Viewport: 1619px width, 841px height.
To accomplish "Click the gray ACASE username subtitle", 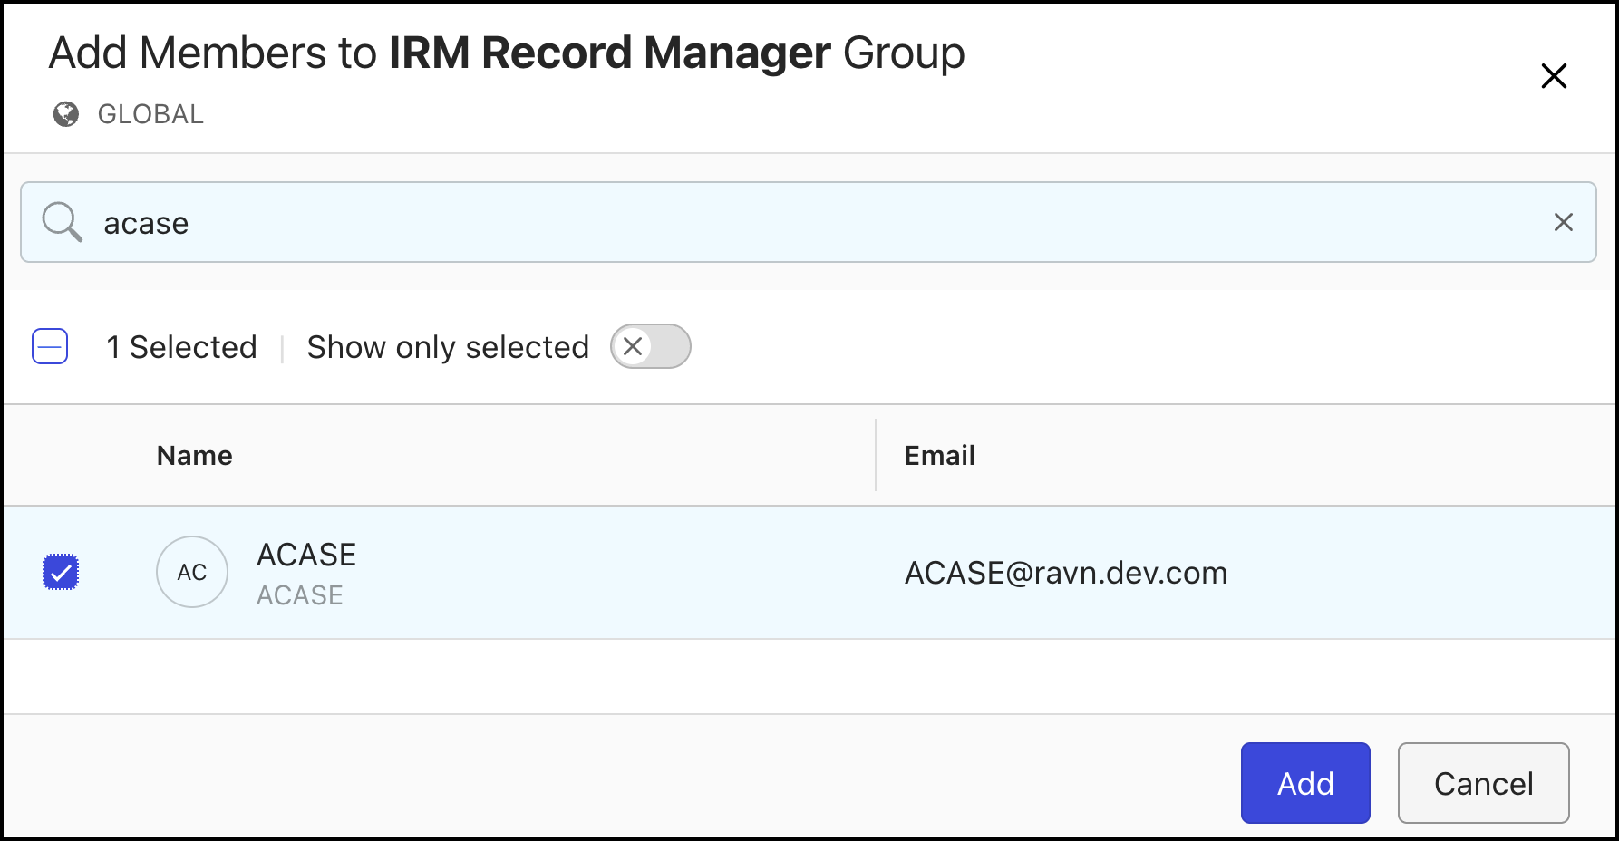I will (x=300, y=595).
